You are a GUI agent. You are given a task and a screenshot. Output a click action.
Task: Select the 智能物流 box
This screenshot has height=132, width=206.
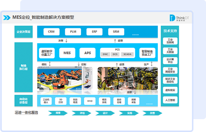tap(75, 101)
